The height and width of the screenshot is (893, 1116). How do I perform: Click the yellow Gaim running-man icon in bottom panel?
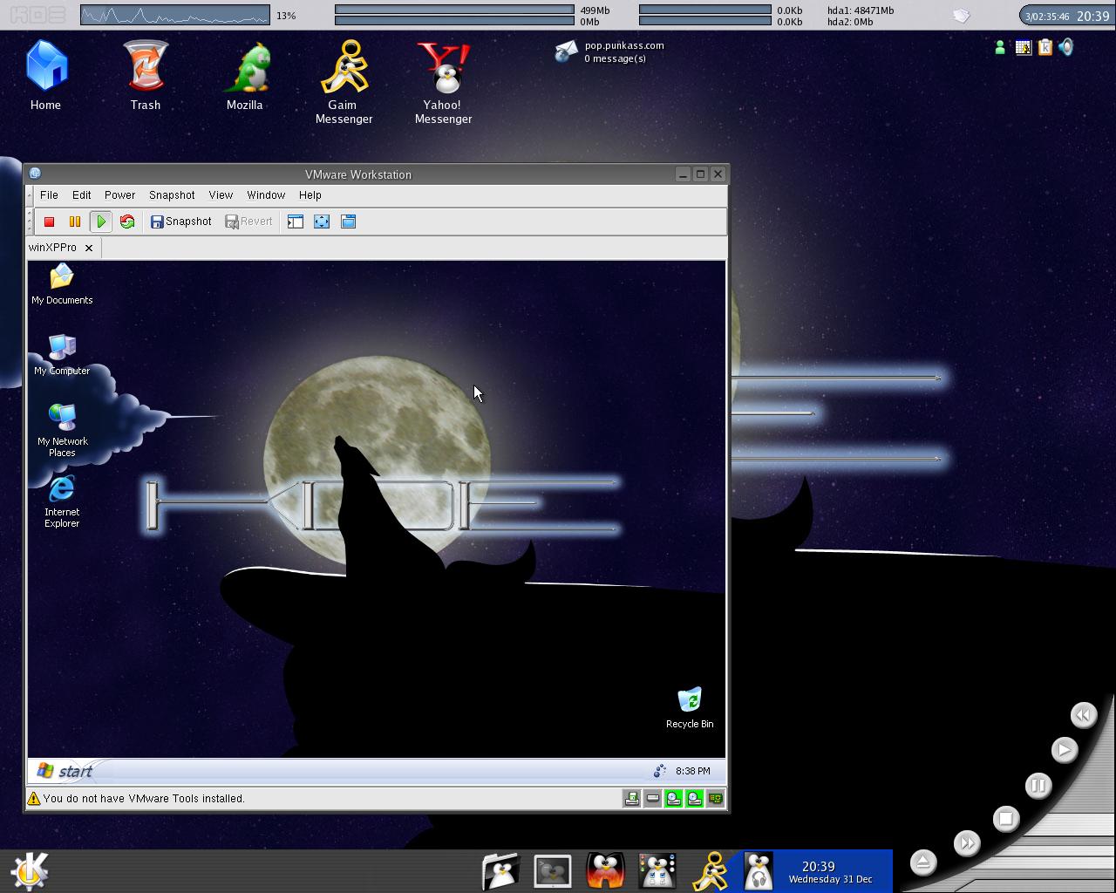[710, 870]
